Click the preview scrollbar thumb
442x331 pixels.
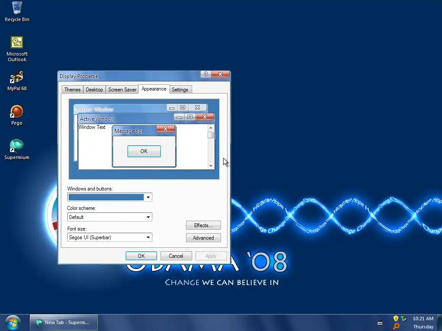(211, 135)
